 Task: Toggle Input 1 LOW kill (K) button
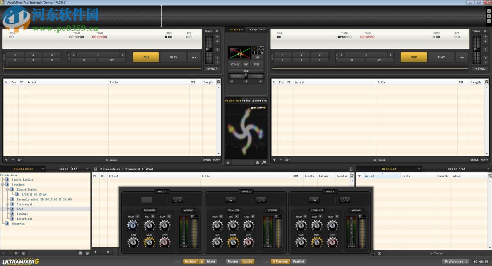tap(169, 216)
